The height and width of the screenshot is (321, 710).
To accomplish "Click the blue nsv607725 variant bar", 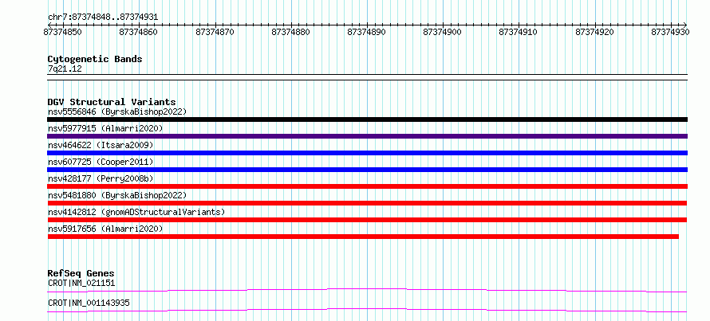I will click(367, 170).
